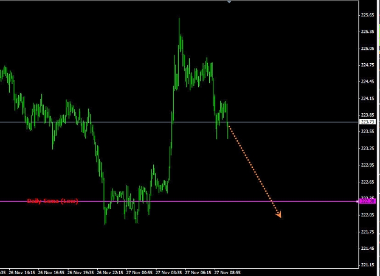Click the 222.65 price axis label
The height and width of the screenshot is (276, 380).
pos(367,182)
